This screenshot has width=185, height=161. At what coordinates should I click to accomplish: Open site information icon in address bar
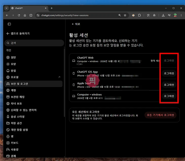coord(38,15)
